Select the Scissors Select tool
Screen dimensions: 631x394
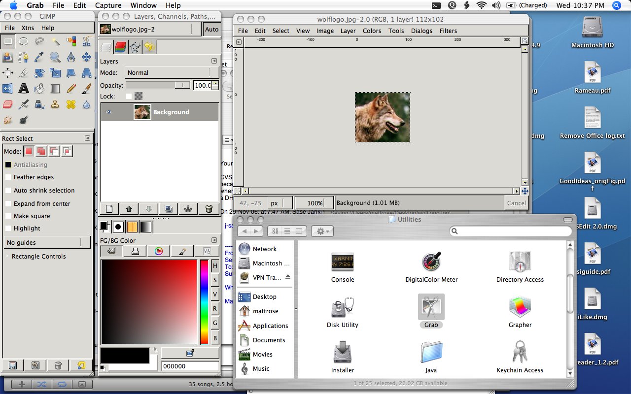tap(87, 41)
